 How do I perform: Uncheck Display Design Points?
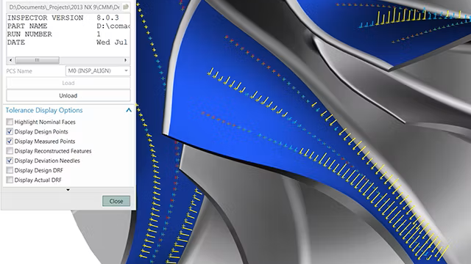tap(10, 132)
